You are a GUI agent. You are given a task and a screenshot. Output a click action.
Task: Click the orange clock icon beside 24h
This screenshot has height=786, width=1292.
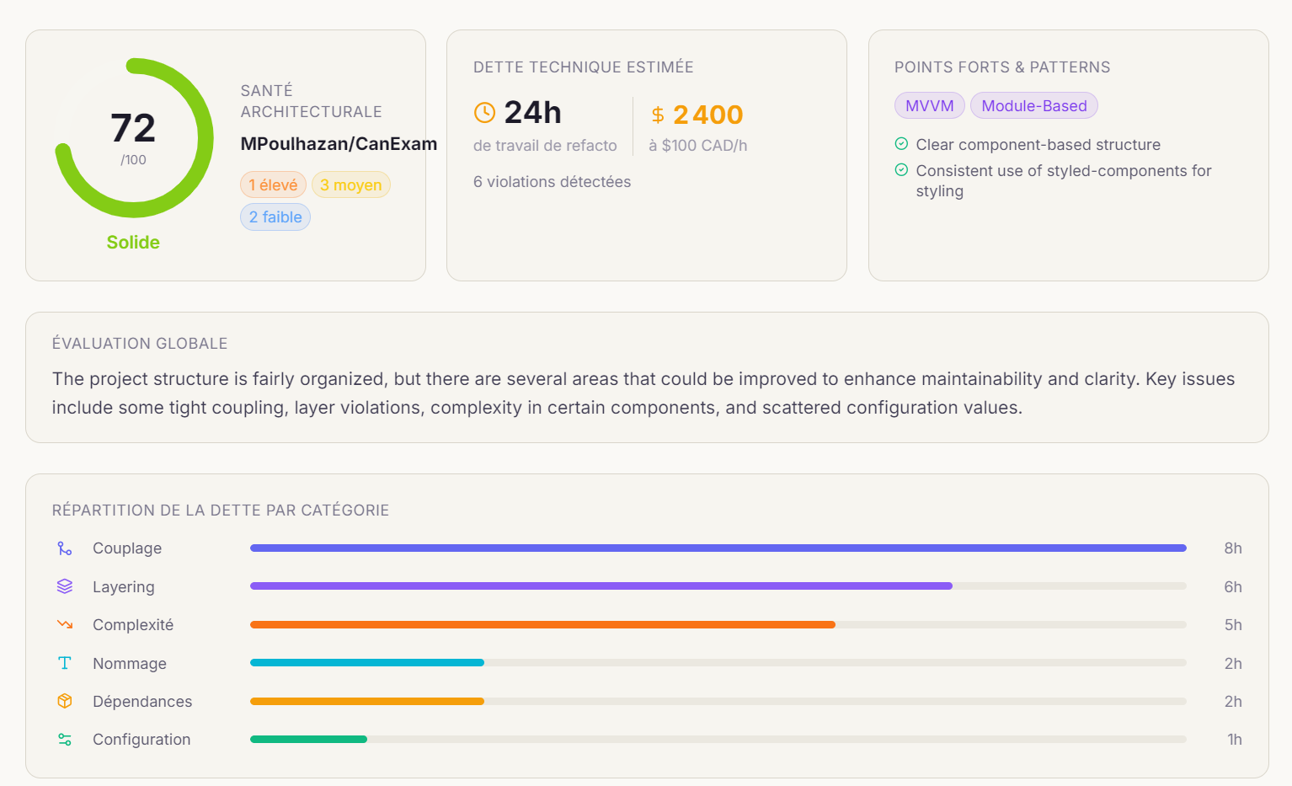click(x=484, y=112)
